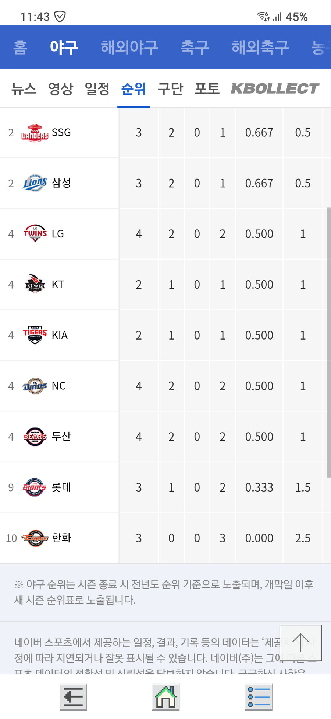Screen dimensions: 331x719
Task: Open the 뉴스 news sub-tab
Action: pos(24,89)
